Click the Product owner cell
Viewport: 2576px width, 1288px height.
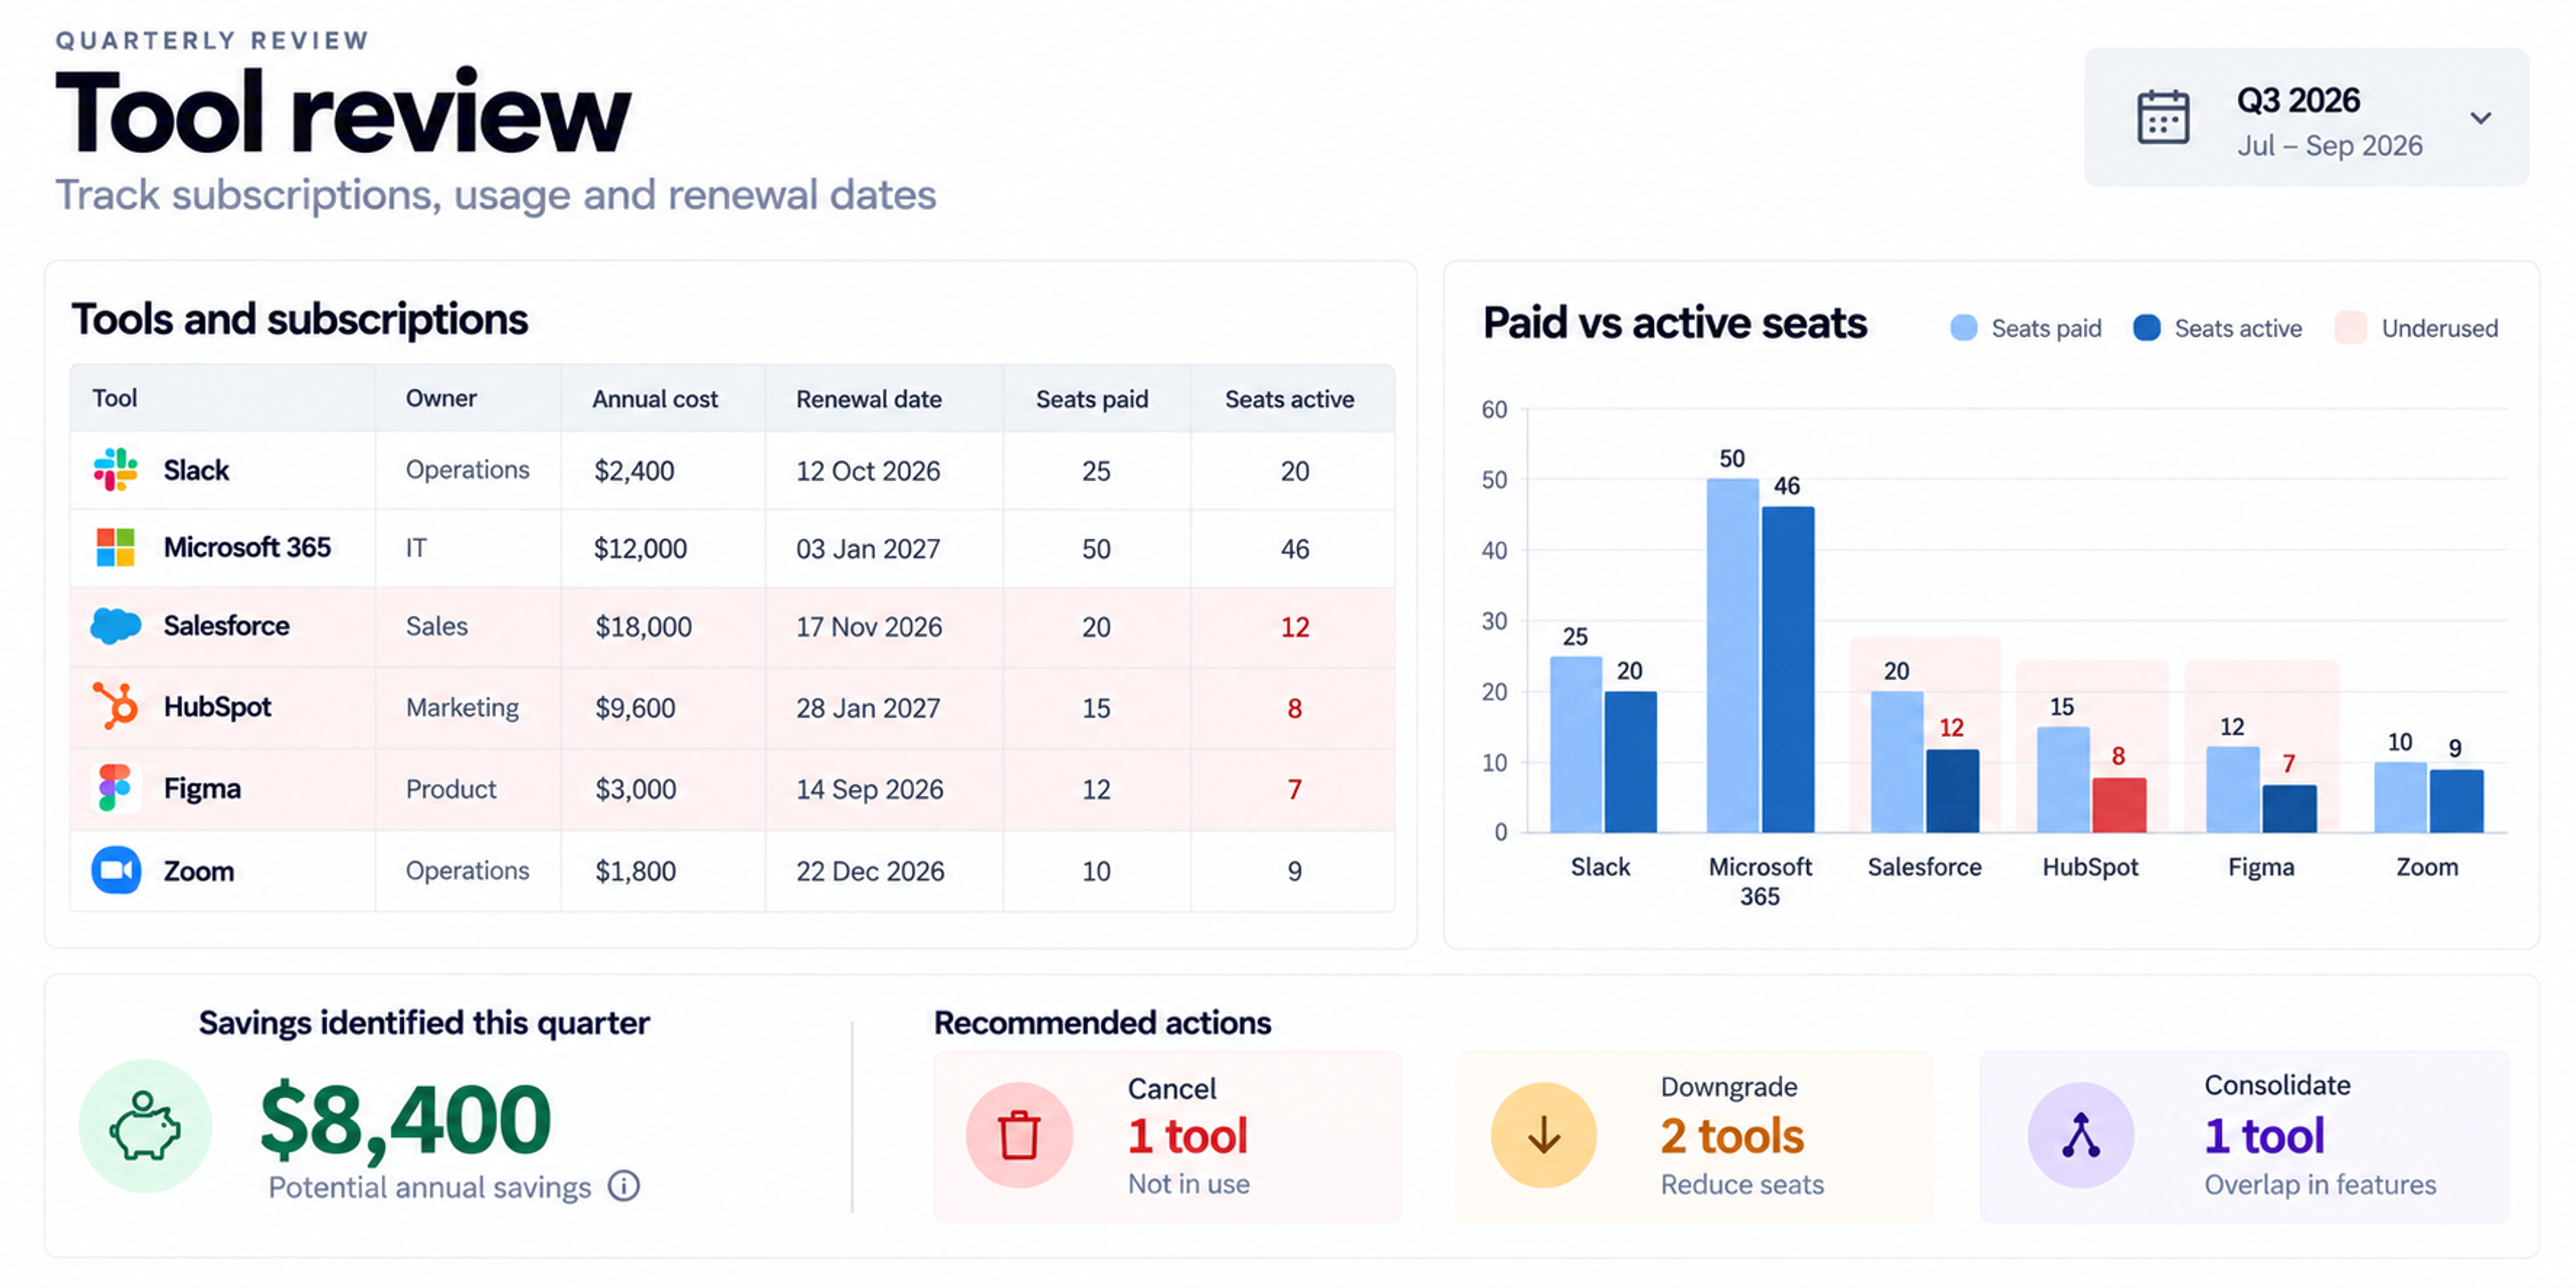tap(451, 789)
